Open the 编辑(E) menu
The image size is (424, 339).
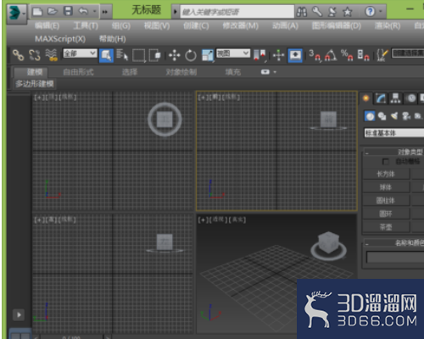(47, 26)
